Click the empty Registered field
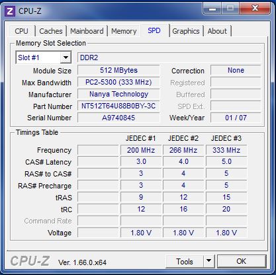 (x=236, y=83)
